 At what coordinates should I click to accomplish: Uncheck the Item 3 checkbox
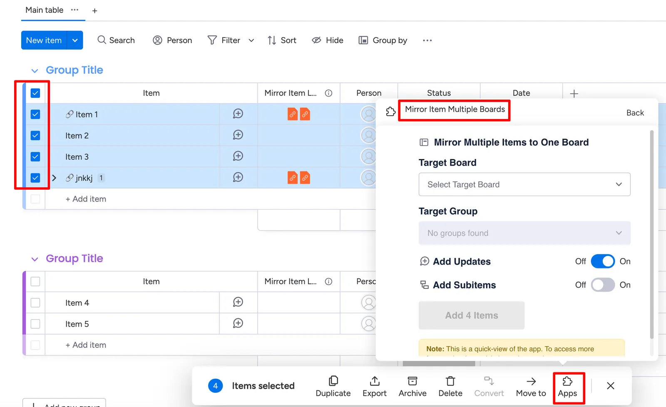pos(35,157)
